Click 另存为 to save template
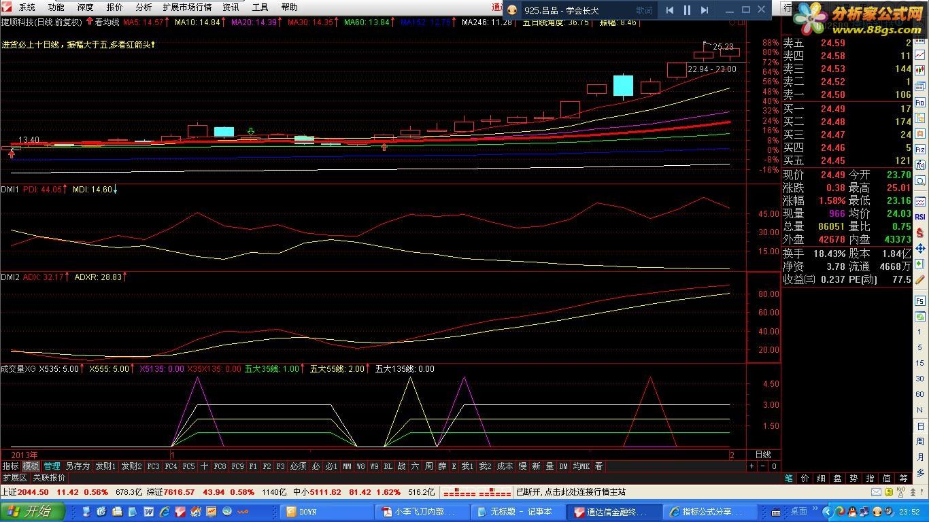Viewport: 929px width, 522px height. (78, 466)
